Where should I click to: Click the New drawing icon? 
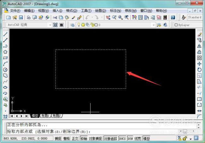9,17
